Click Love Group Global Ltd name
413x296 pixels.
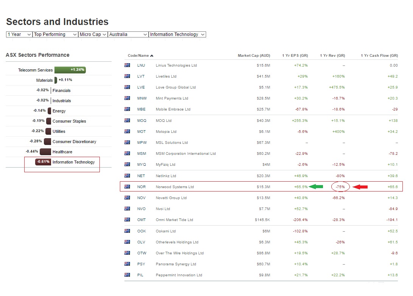point(176,87)
